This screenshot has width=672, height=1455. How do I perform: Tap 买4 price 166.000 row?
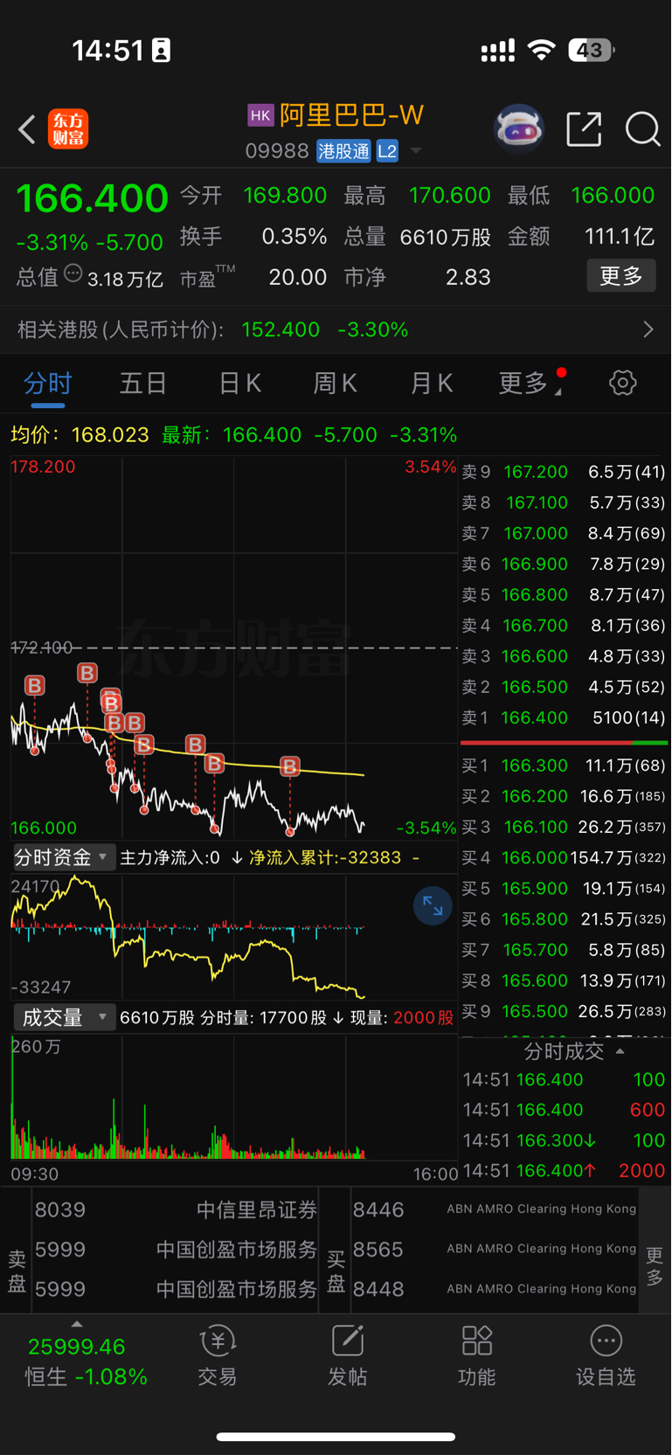click(x=564, y=858)
